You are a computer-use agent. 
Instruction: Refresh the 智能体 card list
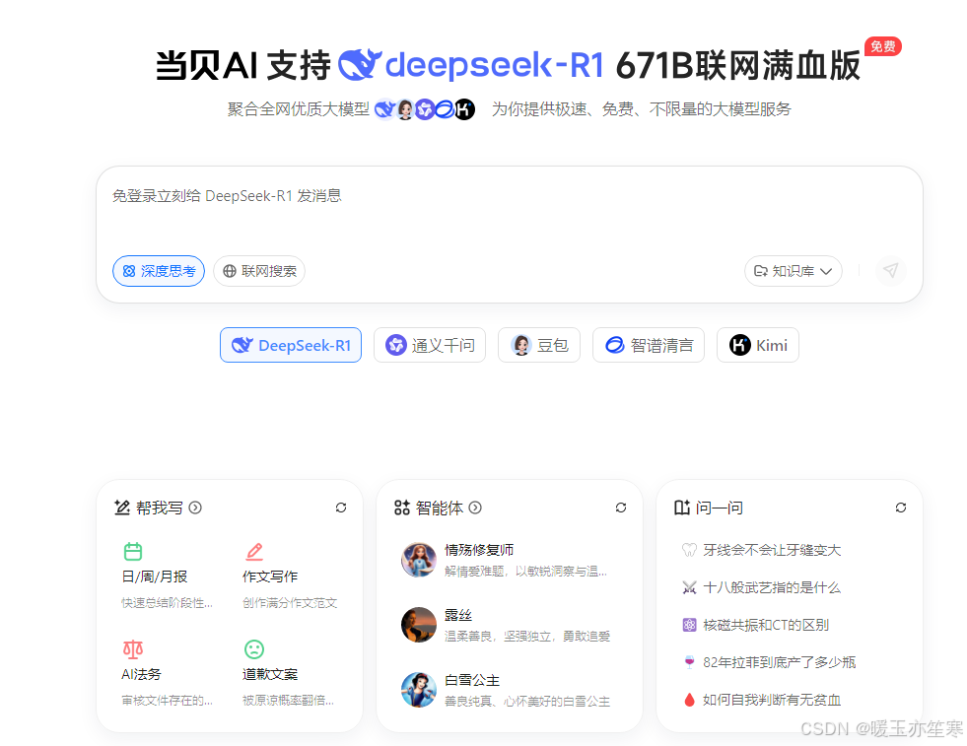coord(621,508)
